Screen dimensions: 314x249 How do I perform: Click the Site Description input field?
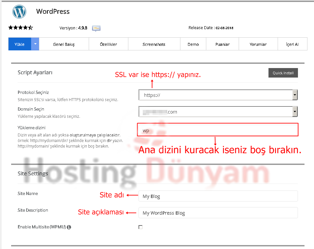click(x=218, y=213)
